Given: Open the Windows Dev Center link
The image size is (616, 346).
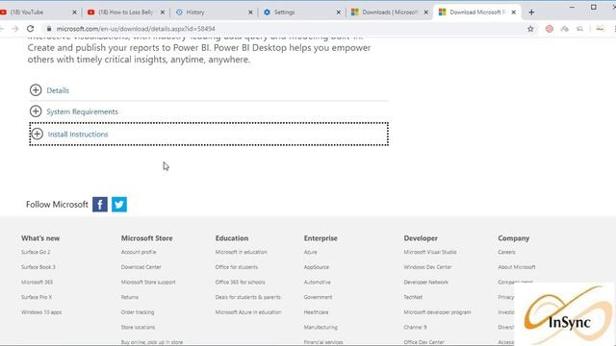Looking at the screenshot, I should [x=427, y=267].
